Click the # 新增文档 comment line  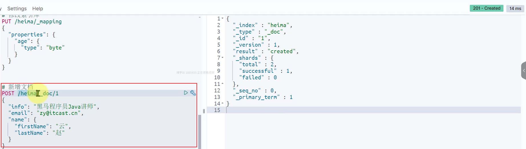(x=17, y=87)
